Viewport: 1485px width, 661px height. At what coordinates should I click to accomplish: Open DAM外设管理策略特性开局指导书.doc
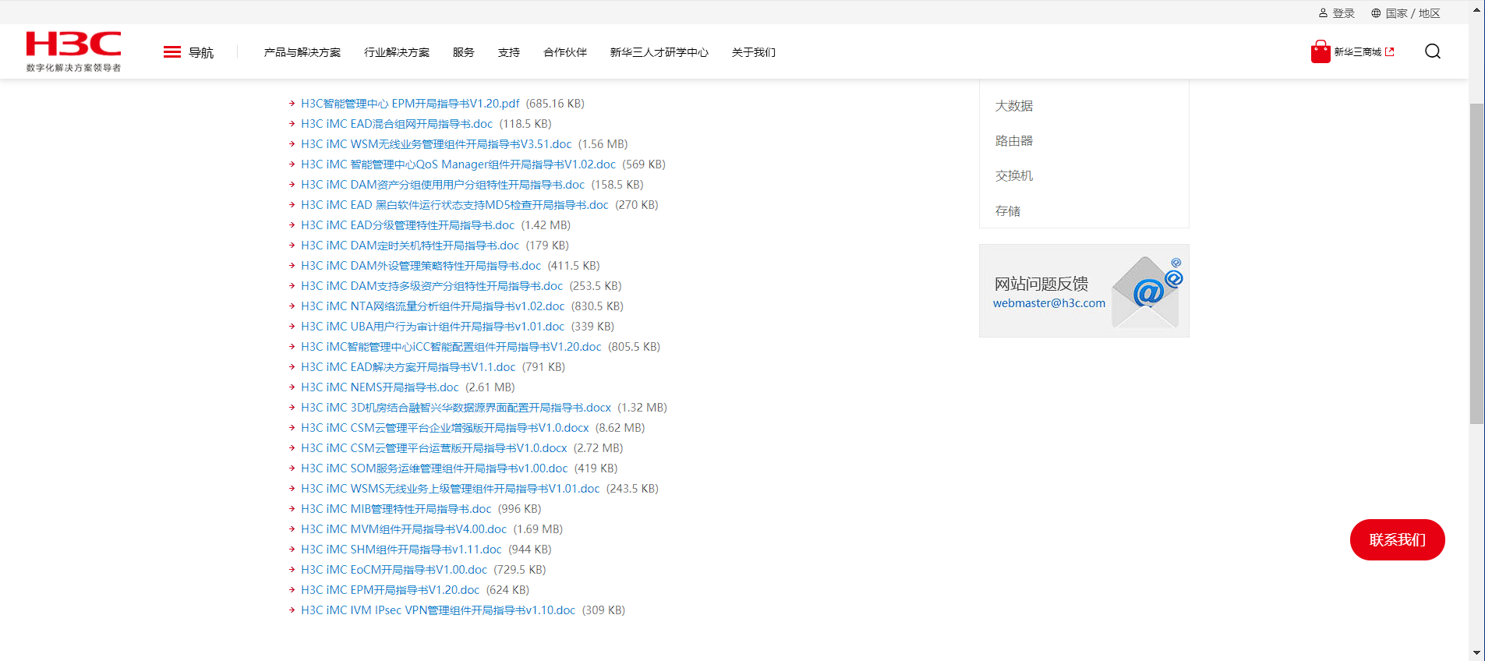click(421, 266)
